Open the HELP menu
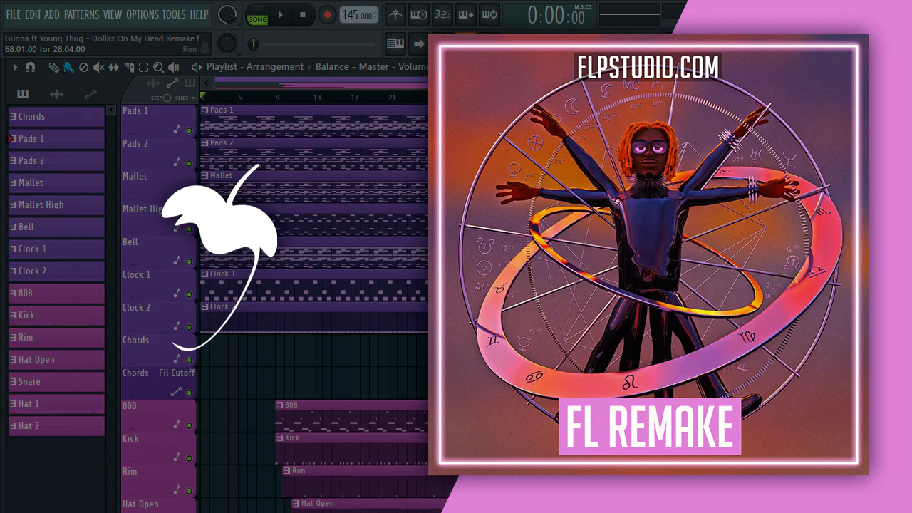This screenshot has height=513, width=912. (199, 14)
